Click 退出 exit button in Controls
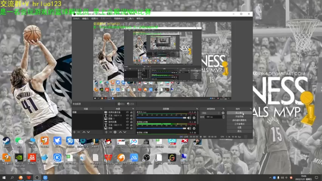Screen dimensions: 322x181 click(x=239, y=132)
